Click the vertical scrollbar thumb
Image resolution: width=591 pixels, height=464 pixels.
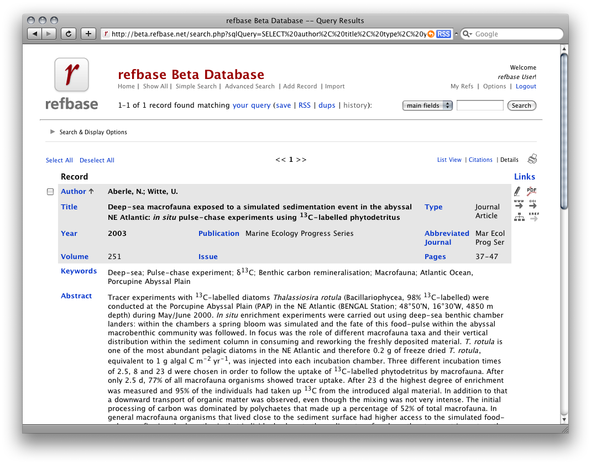click(x=564, y=131)
